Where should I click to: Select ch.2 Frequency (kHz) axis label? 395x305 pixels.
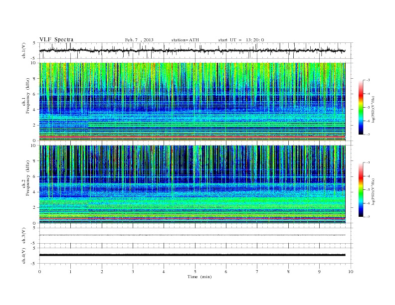[26, 177]
